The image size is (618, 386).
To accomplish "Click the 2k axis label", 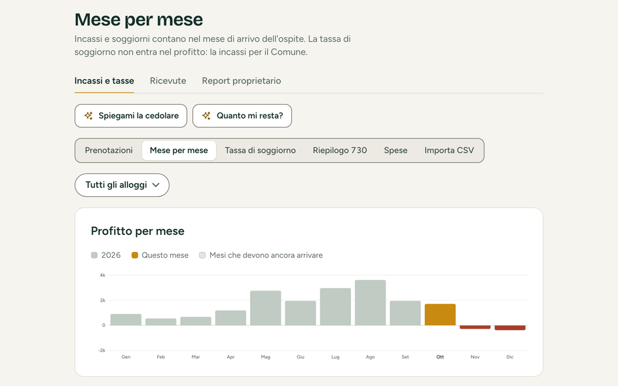I will click(103, 300).
